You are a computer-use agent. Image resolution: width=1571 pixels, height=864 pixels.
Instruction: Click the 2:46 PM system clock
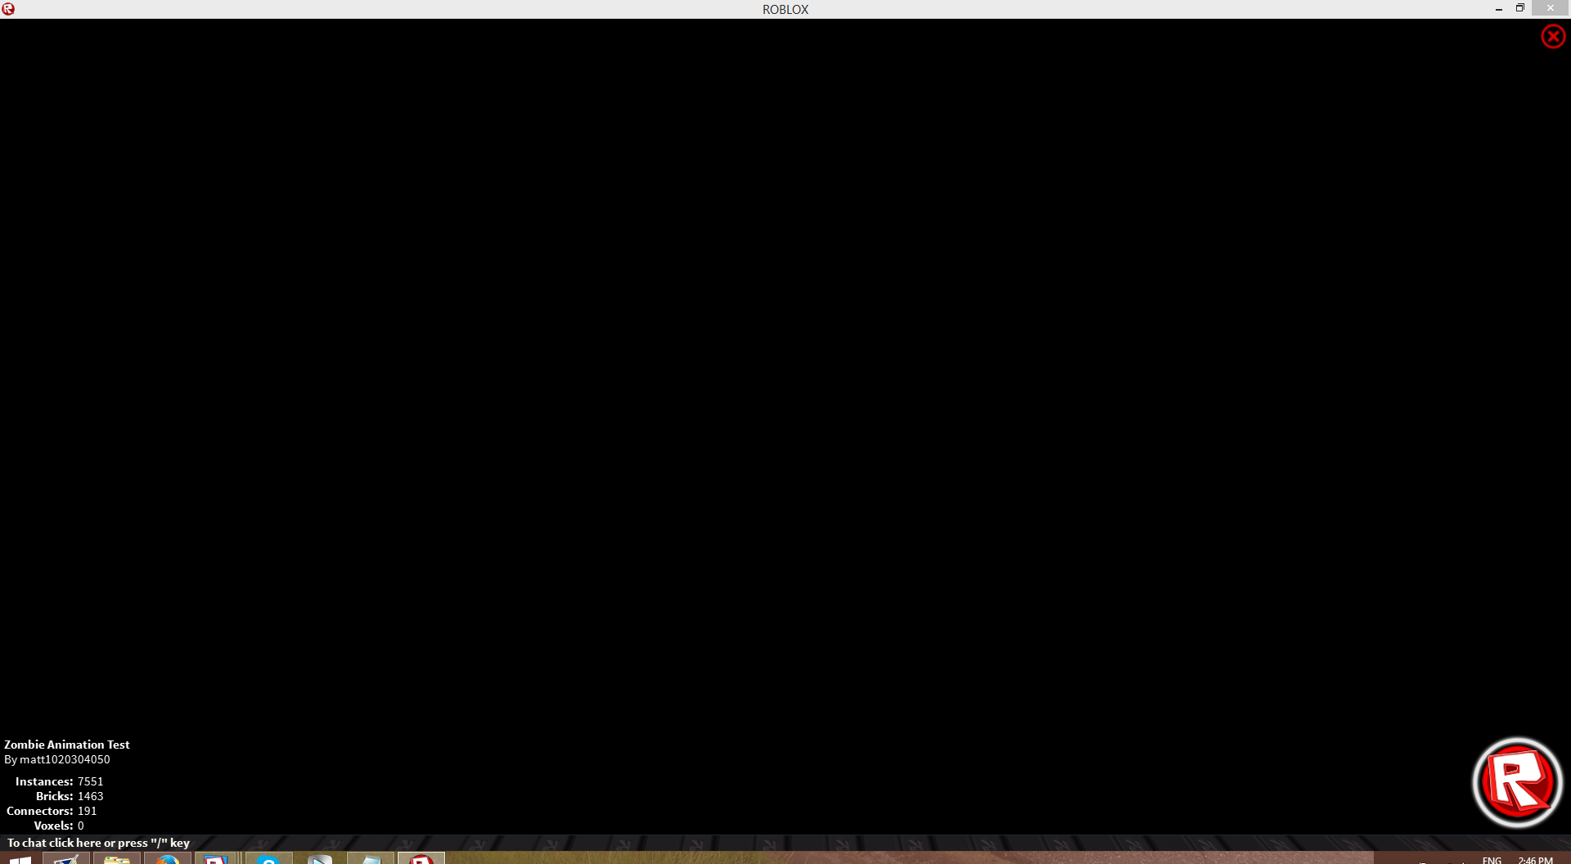click(1535, 860)
